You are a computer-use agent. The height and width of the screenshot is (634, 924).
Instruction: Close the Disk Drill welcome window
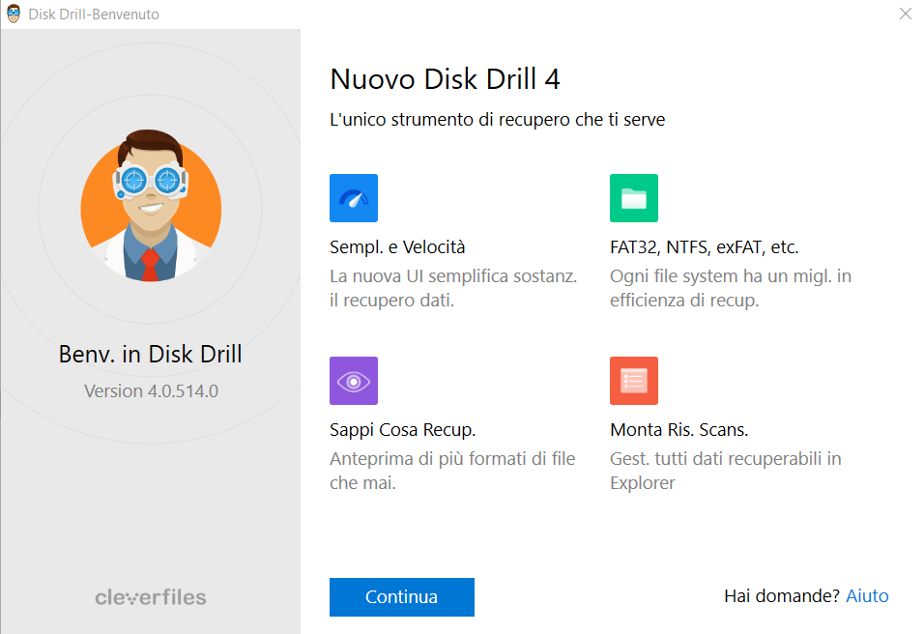[905, 14]
